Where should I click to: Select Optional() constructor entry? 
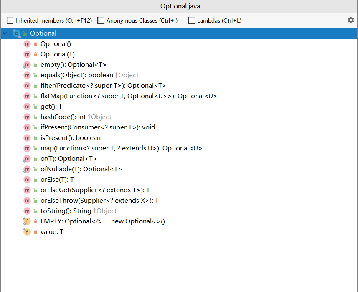point(56,44)
